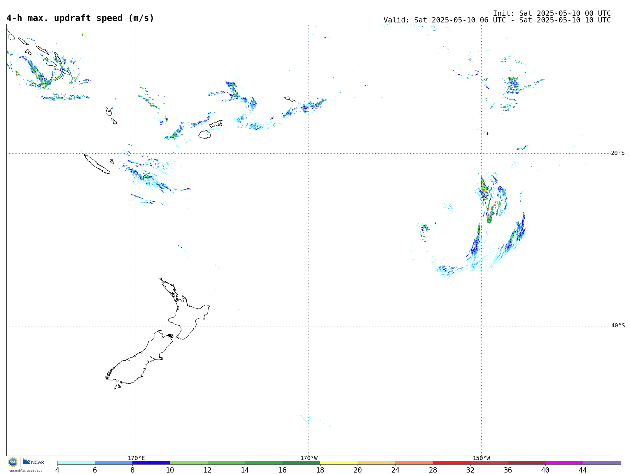Pick the light cyan 4-6 colorbar swatch

pos(76,463)
